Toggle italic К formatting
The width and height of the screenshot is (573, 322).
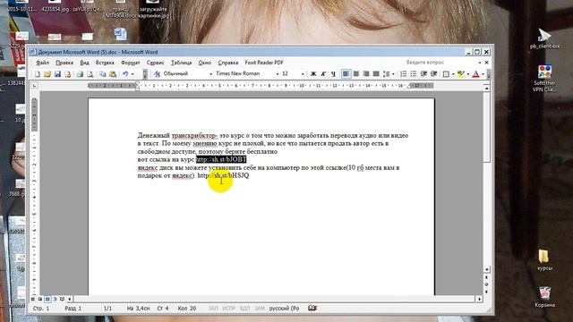pyautogui.click(x=323, y=74)
